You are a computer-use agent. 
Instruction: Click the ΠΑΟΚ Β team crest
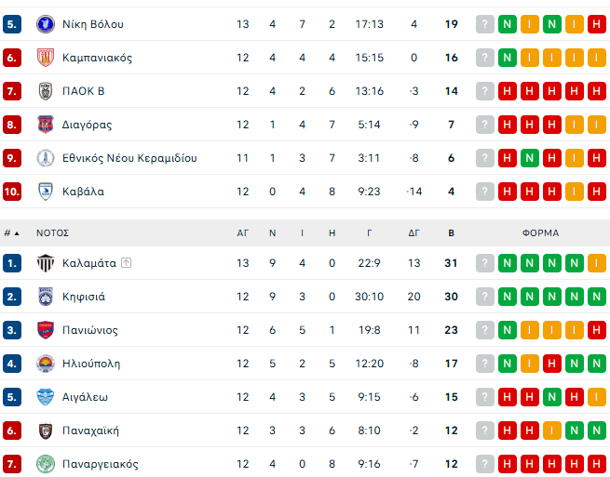[45, 91]
